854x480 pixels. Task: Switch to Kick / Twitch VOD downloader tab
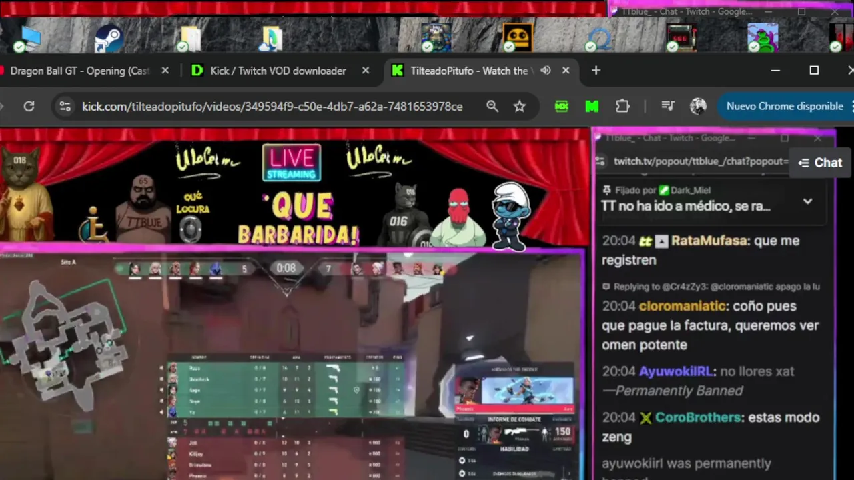click(278, 71)
